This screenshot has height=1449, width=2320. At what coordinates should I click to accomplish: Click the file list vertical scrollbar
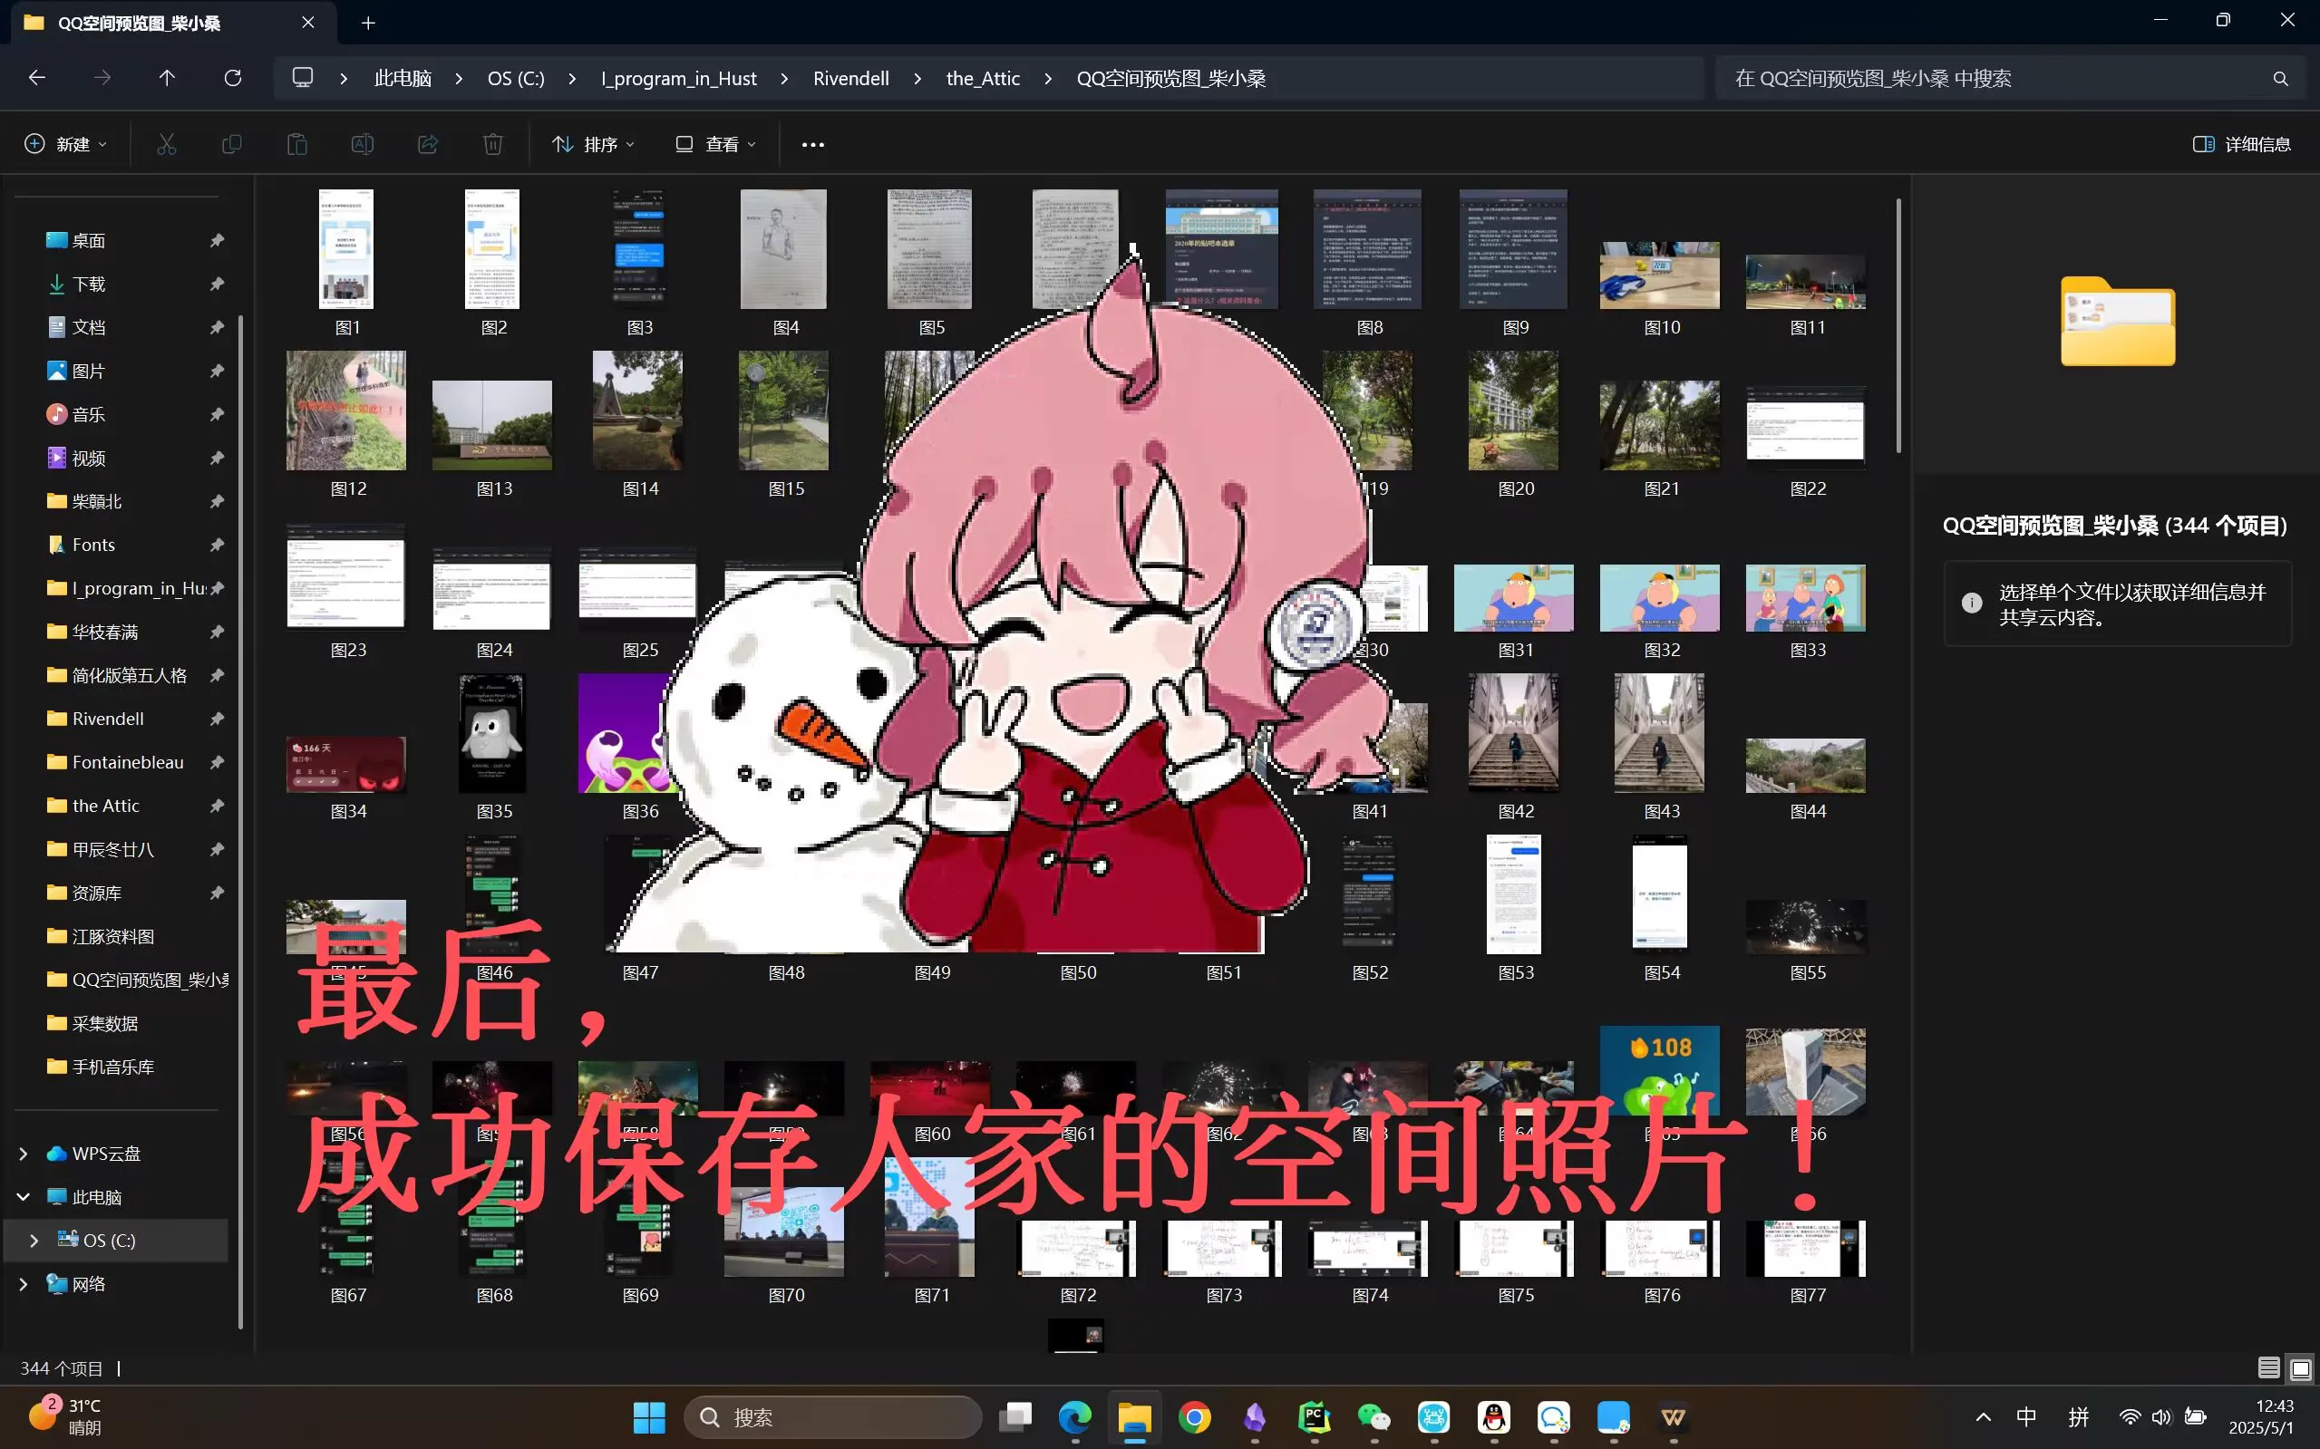[1898, 326]
